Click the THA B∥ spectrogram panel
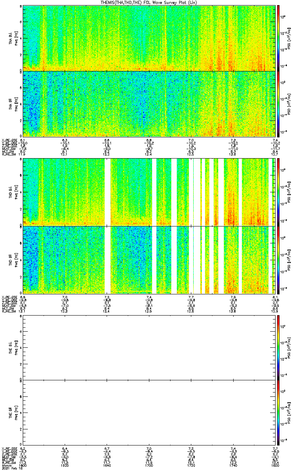 [149, 104]
